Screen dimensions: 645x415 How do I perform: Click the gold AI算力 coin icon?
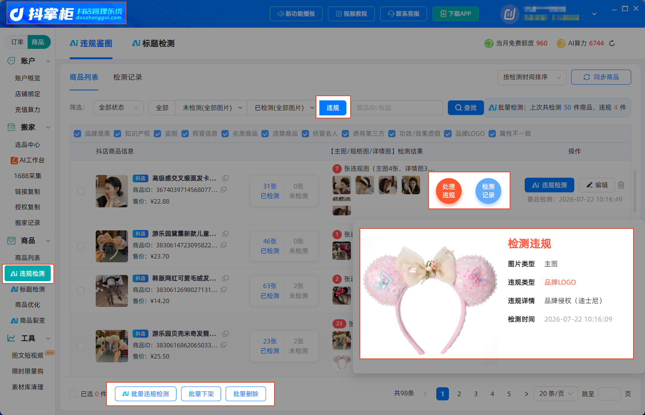[x=561, y=43]
